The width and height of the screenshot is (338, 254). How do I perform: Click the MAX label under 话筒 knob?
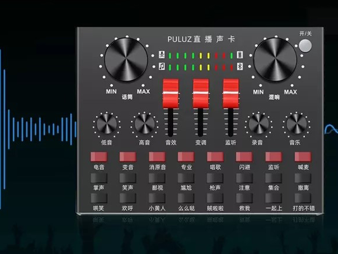tap(143, 92)
